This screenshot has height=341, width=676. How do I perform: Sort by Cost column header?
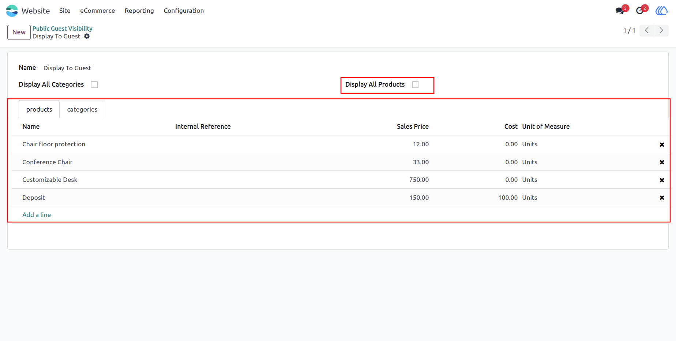tap(511, 127)
